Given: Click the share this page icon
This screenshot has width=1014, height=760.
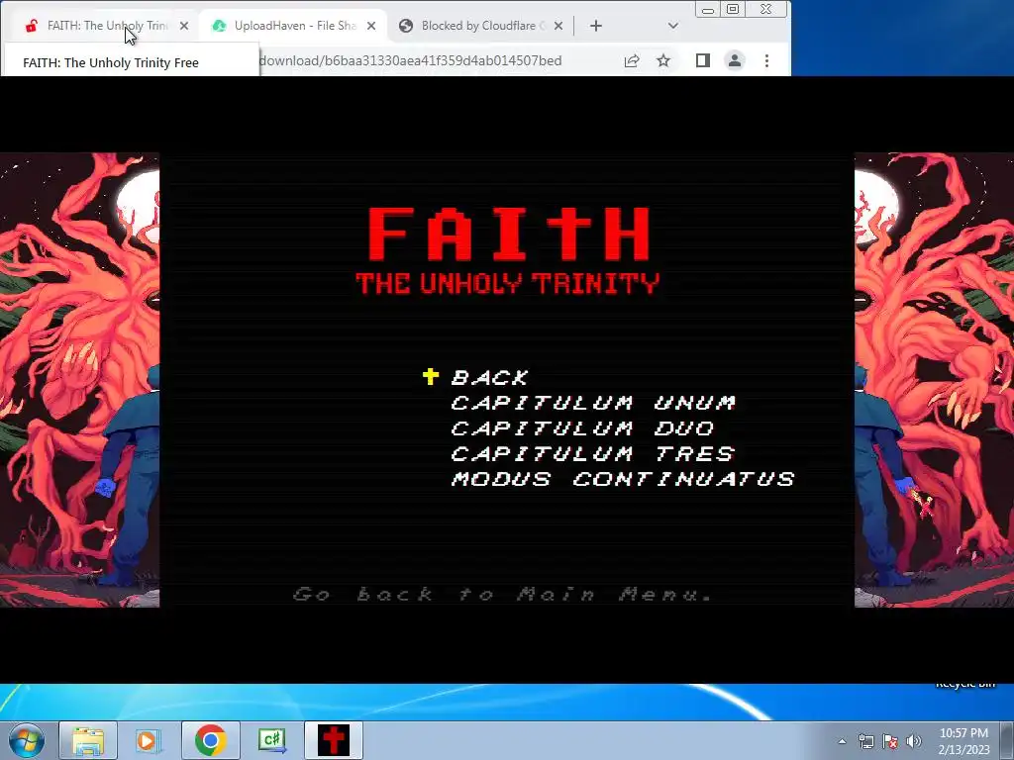Looking at the screenshot, I should coord(632,60).
